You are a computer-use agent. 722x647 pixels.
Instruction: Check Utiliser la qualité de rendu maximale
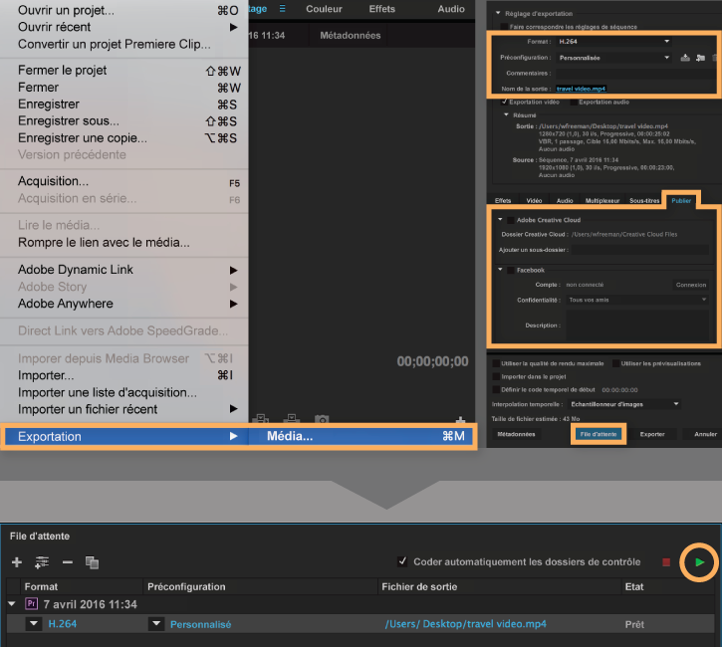[x=496, y=363]
